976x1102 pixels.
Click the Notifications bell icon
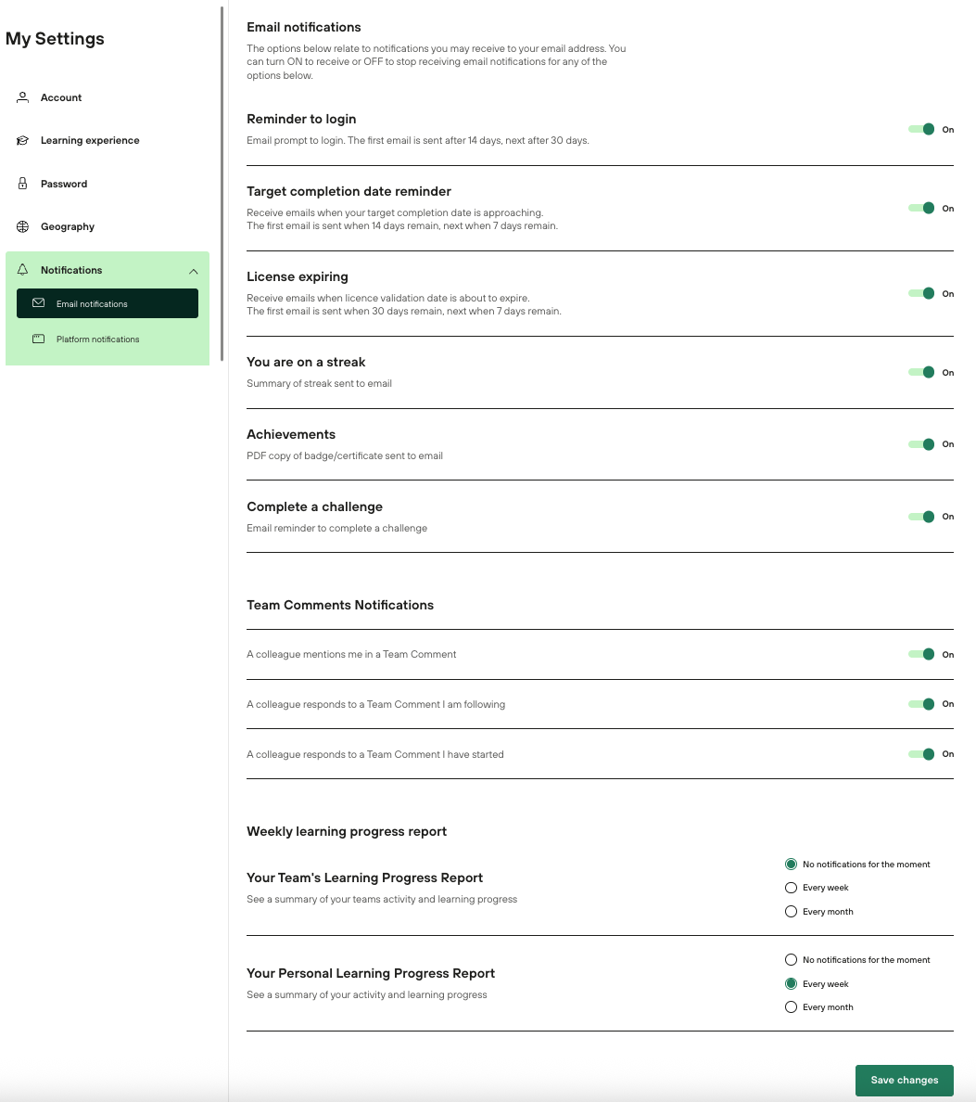[23, 270]
